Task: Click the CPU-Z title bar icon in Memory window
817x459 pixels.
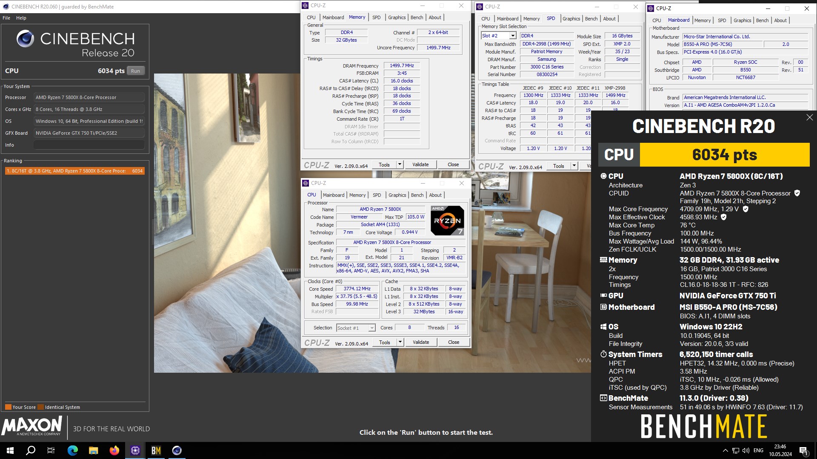Action: point(305,6)
